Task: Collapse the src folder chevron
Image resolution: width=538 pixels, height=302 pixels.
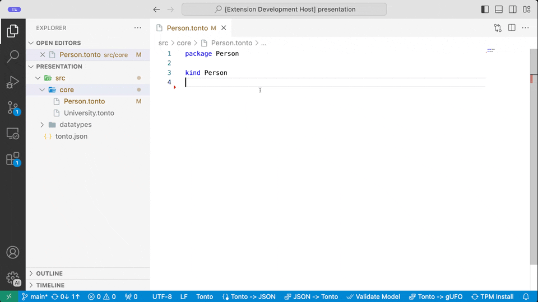Action: pos(38,78)
